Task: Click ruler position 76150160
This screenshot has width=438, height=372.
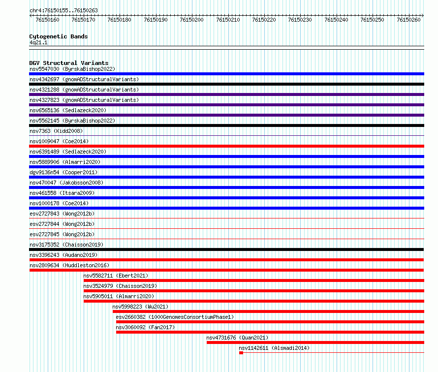Action: click(47, 20)
